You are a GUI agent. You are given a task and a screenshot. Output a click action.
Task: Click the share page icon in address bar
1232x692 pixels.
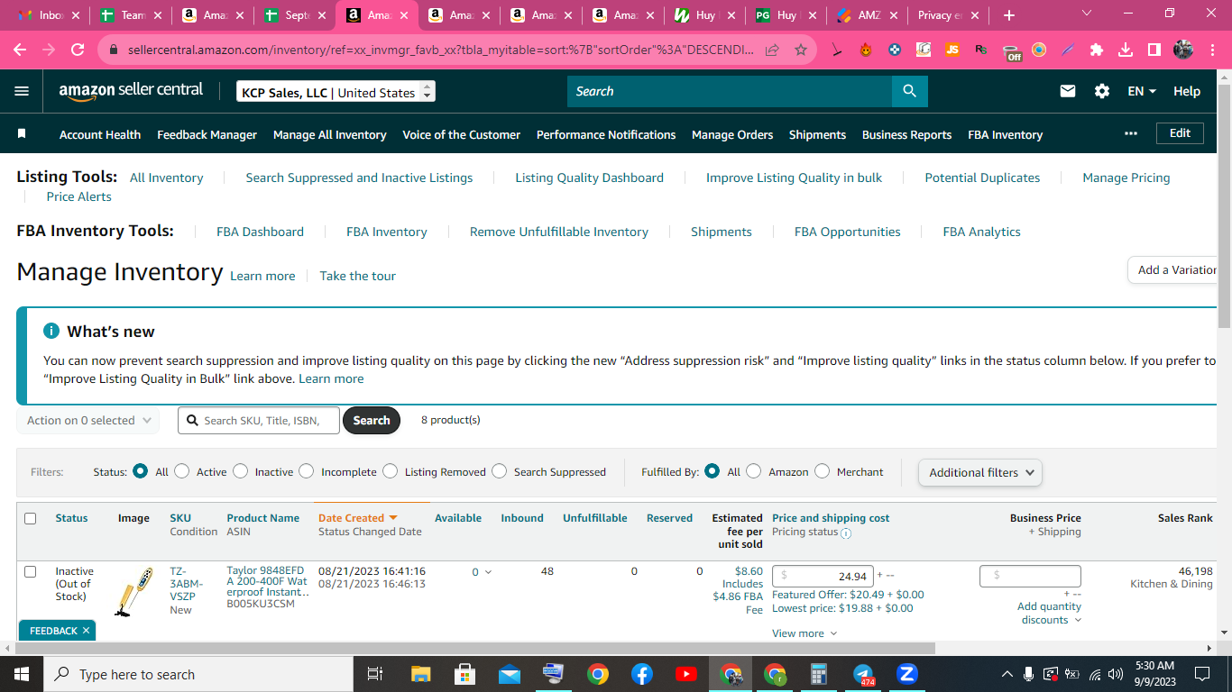click(772, 50)
